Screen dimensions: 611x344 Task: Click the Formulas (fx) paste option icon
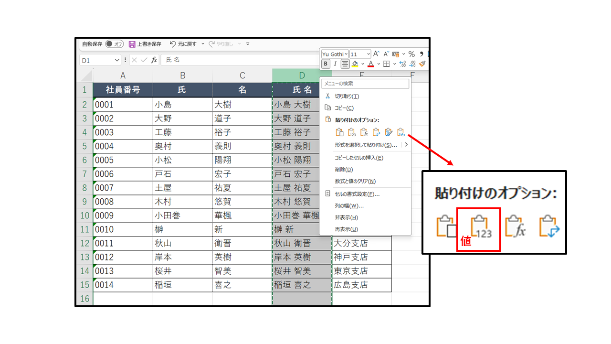[364, 132]
